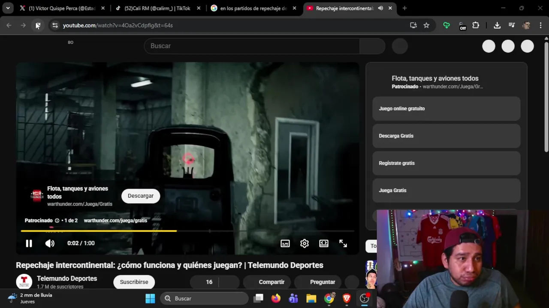Open warthunder.com/juega/gratis link in video overlay
This screenshot has width=549, height=308.
tap(115, 221)
